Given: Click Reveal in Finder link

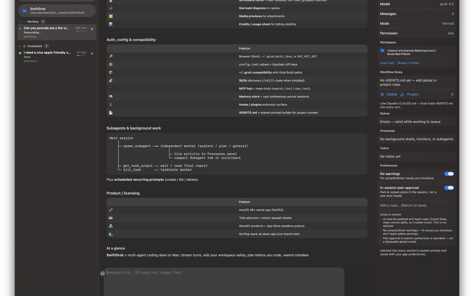Looking at the screenshot, I should coord(408,63).
